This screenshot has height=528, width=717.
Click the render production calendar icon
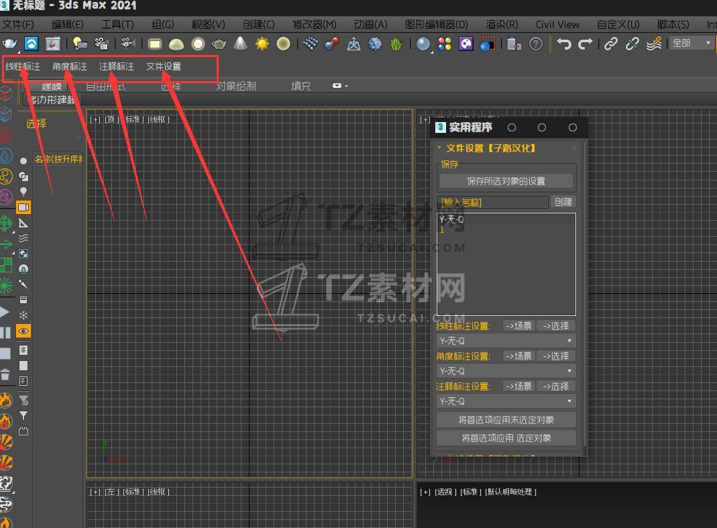[x=52, y=44]
